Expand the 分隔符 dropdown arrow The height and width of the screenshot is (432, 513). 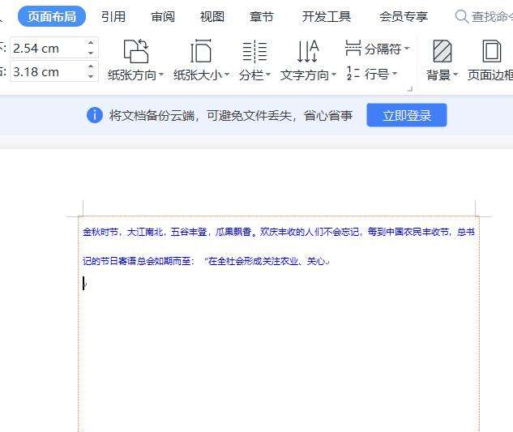click(407, 49)
